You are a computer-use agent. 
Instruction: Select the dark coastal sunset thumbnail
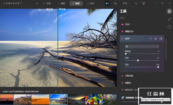point(76,99)
